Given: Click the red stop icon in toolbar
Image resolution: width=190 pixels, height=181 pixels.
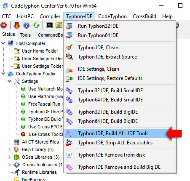Looking at the screenshot, I should click(x=4, y=25).
